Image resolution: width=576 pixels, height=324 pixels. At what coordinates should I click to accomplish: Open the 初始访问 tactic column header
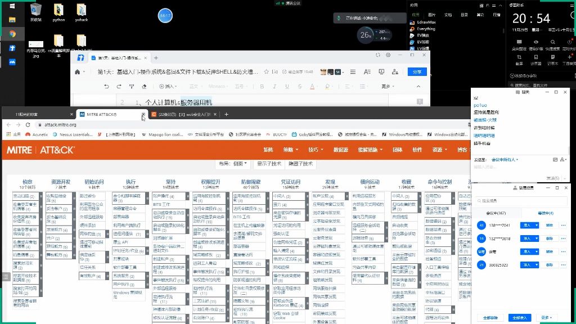94,182
